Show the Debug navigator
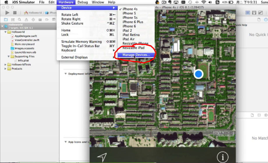Viewport: 268px width, 163px height. click(40, 20)
